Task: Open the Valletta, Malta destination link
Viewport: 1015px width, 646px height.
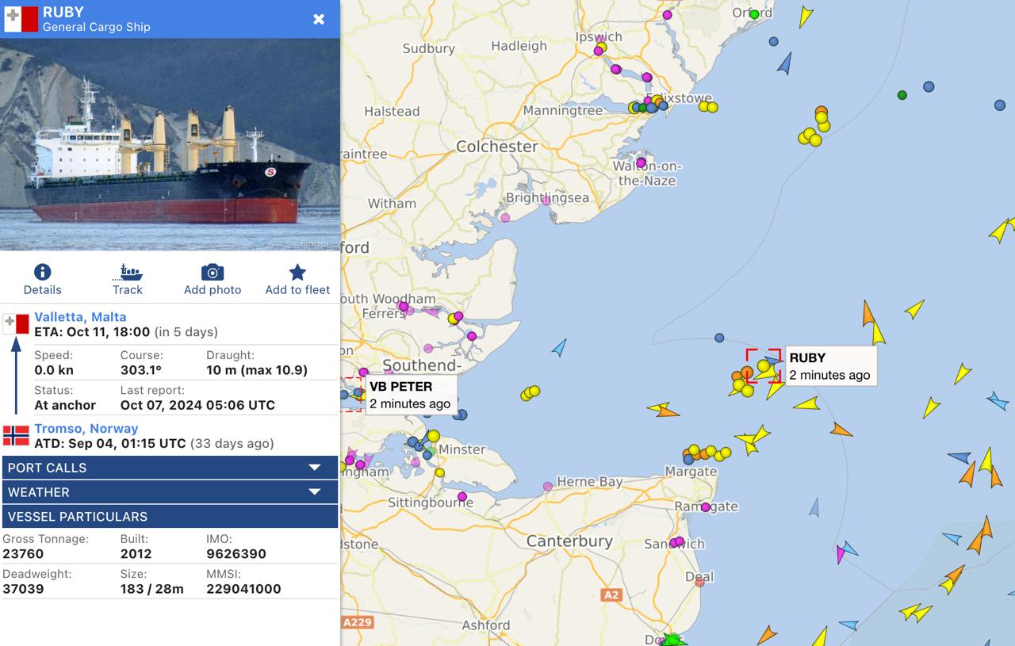Action: [80, 317]
